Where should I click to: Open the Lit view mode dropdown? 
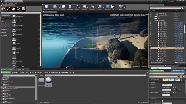click(57, 15)
